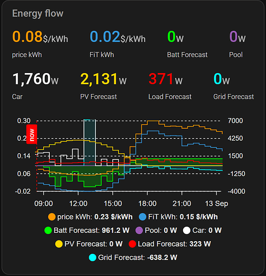266x276 pixels.
Task: Hide Batt Forecast series using green legend dot
Action: click(48, 231)
